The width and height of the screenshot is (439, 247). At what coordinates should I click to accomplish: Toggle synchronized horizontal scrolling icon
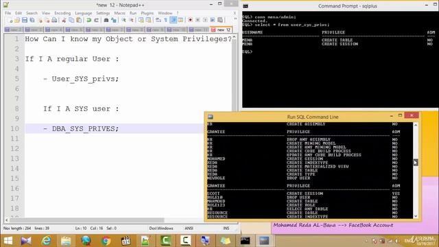(x=148, y=20)
